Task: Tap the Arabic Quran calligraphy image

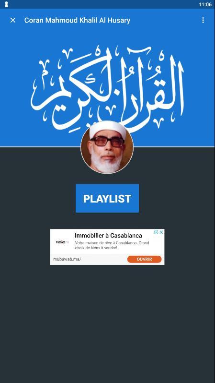Action: tap(107, 88)
